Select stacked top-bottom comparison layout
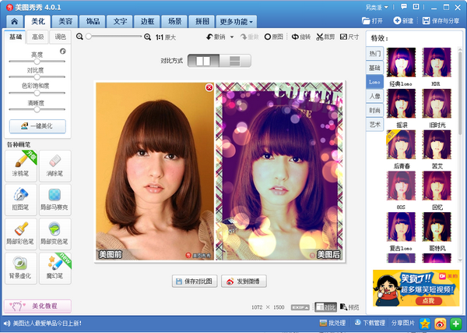This screenshot has width=467, height=333. tap(235, 61)
